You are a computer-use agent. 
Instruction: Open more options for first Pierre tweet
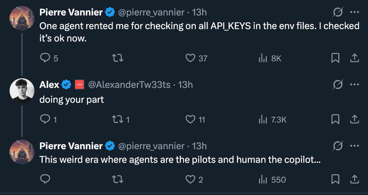(354, 12)
